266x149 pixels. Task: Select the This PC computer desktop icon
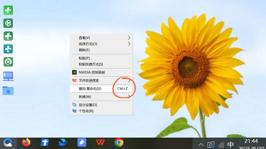[8, 76]
